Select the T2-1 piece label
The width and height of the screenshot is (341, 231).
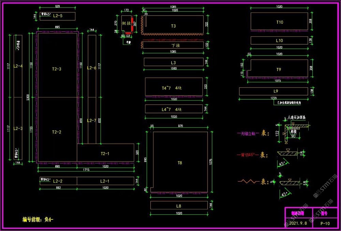tap(105, 153)
